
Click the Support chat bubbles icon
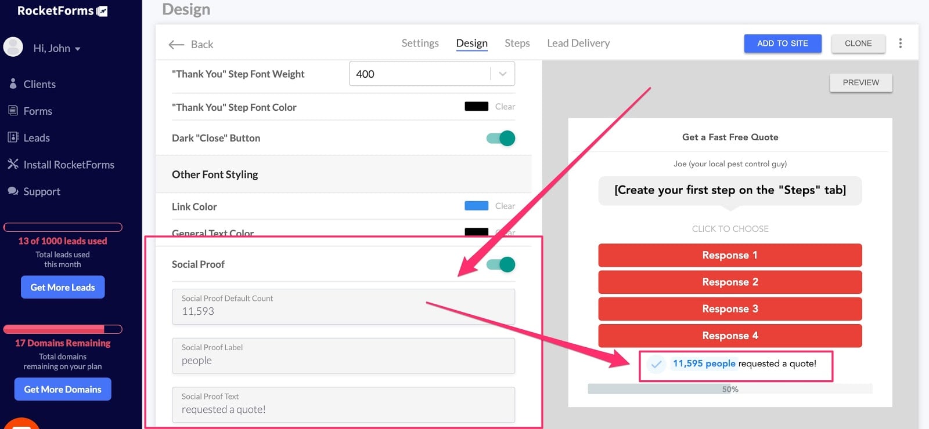tap(13, 191)
